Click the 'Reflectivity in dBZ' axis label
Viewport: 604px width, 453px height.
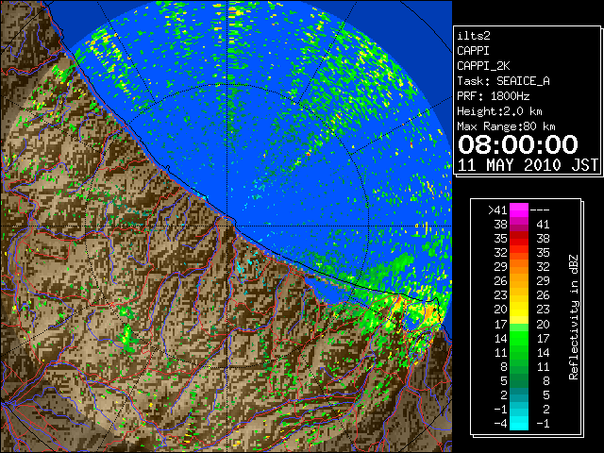(574, 317)
